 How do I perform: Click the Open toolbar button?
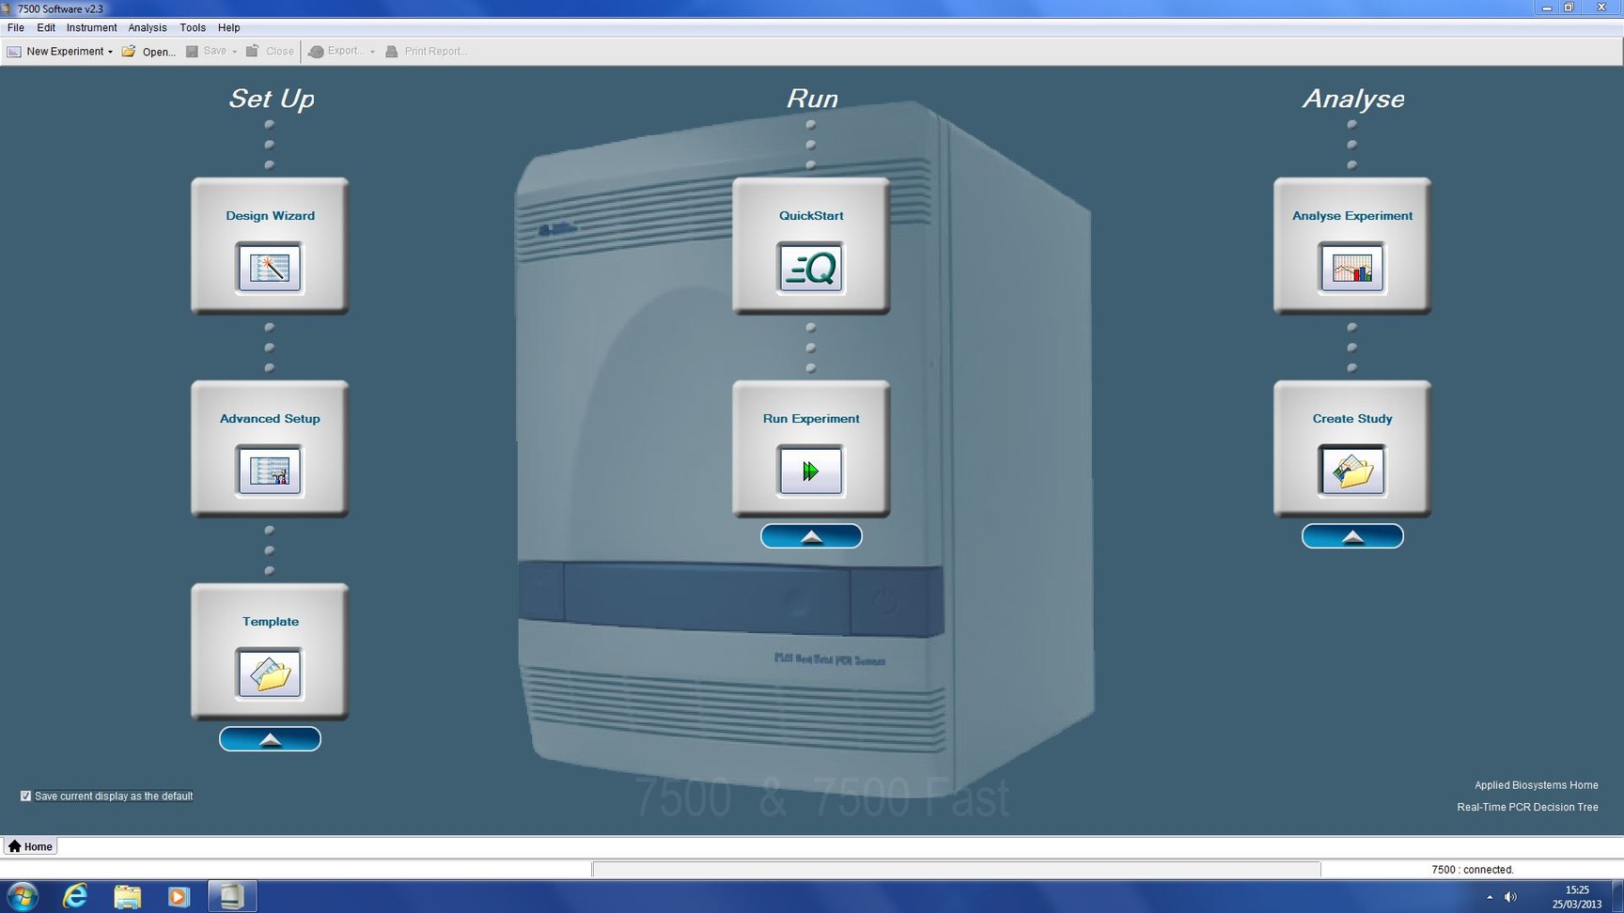pos(148,52)
